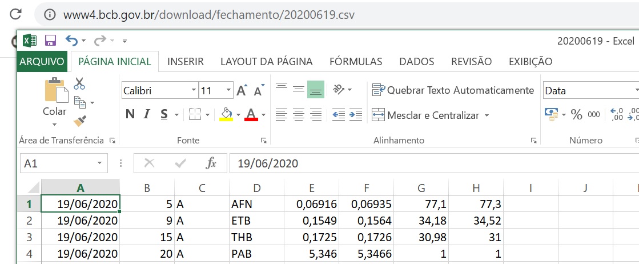
Task: Customize the Quick Access Toolbar
Action: 124,41
